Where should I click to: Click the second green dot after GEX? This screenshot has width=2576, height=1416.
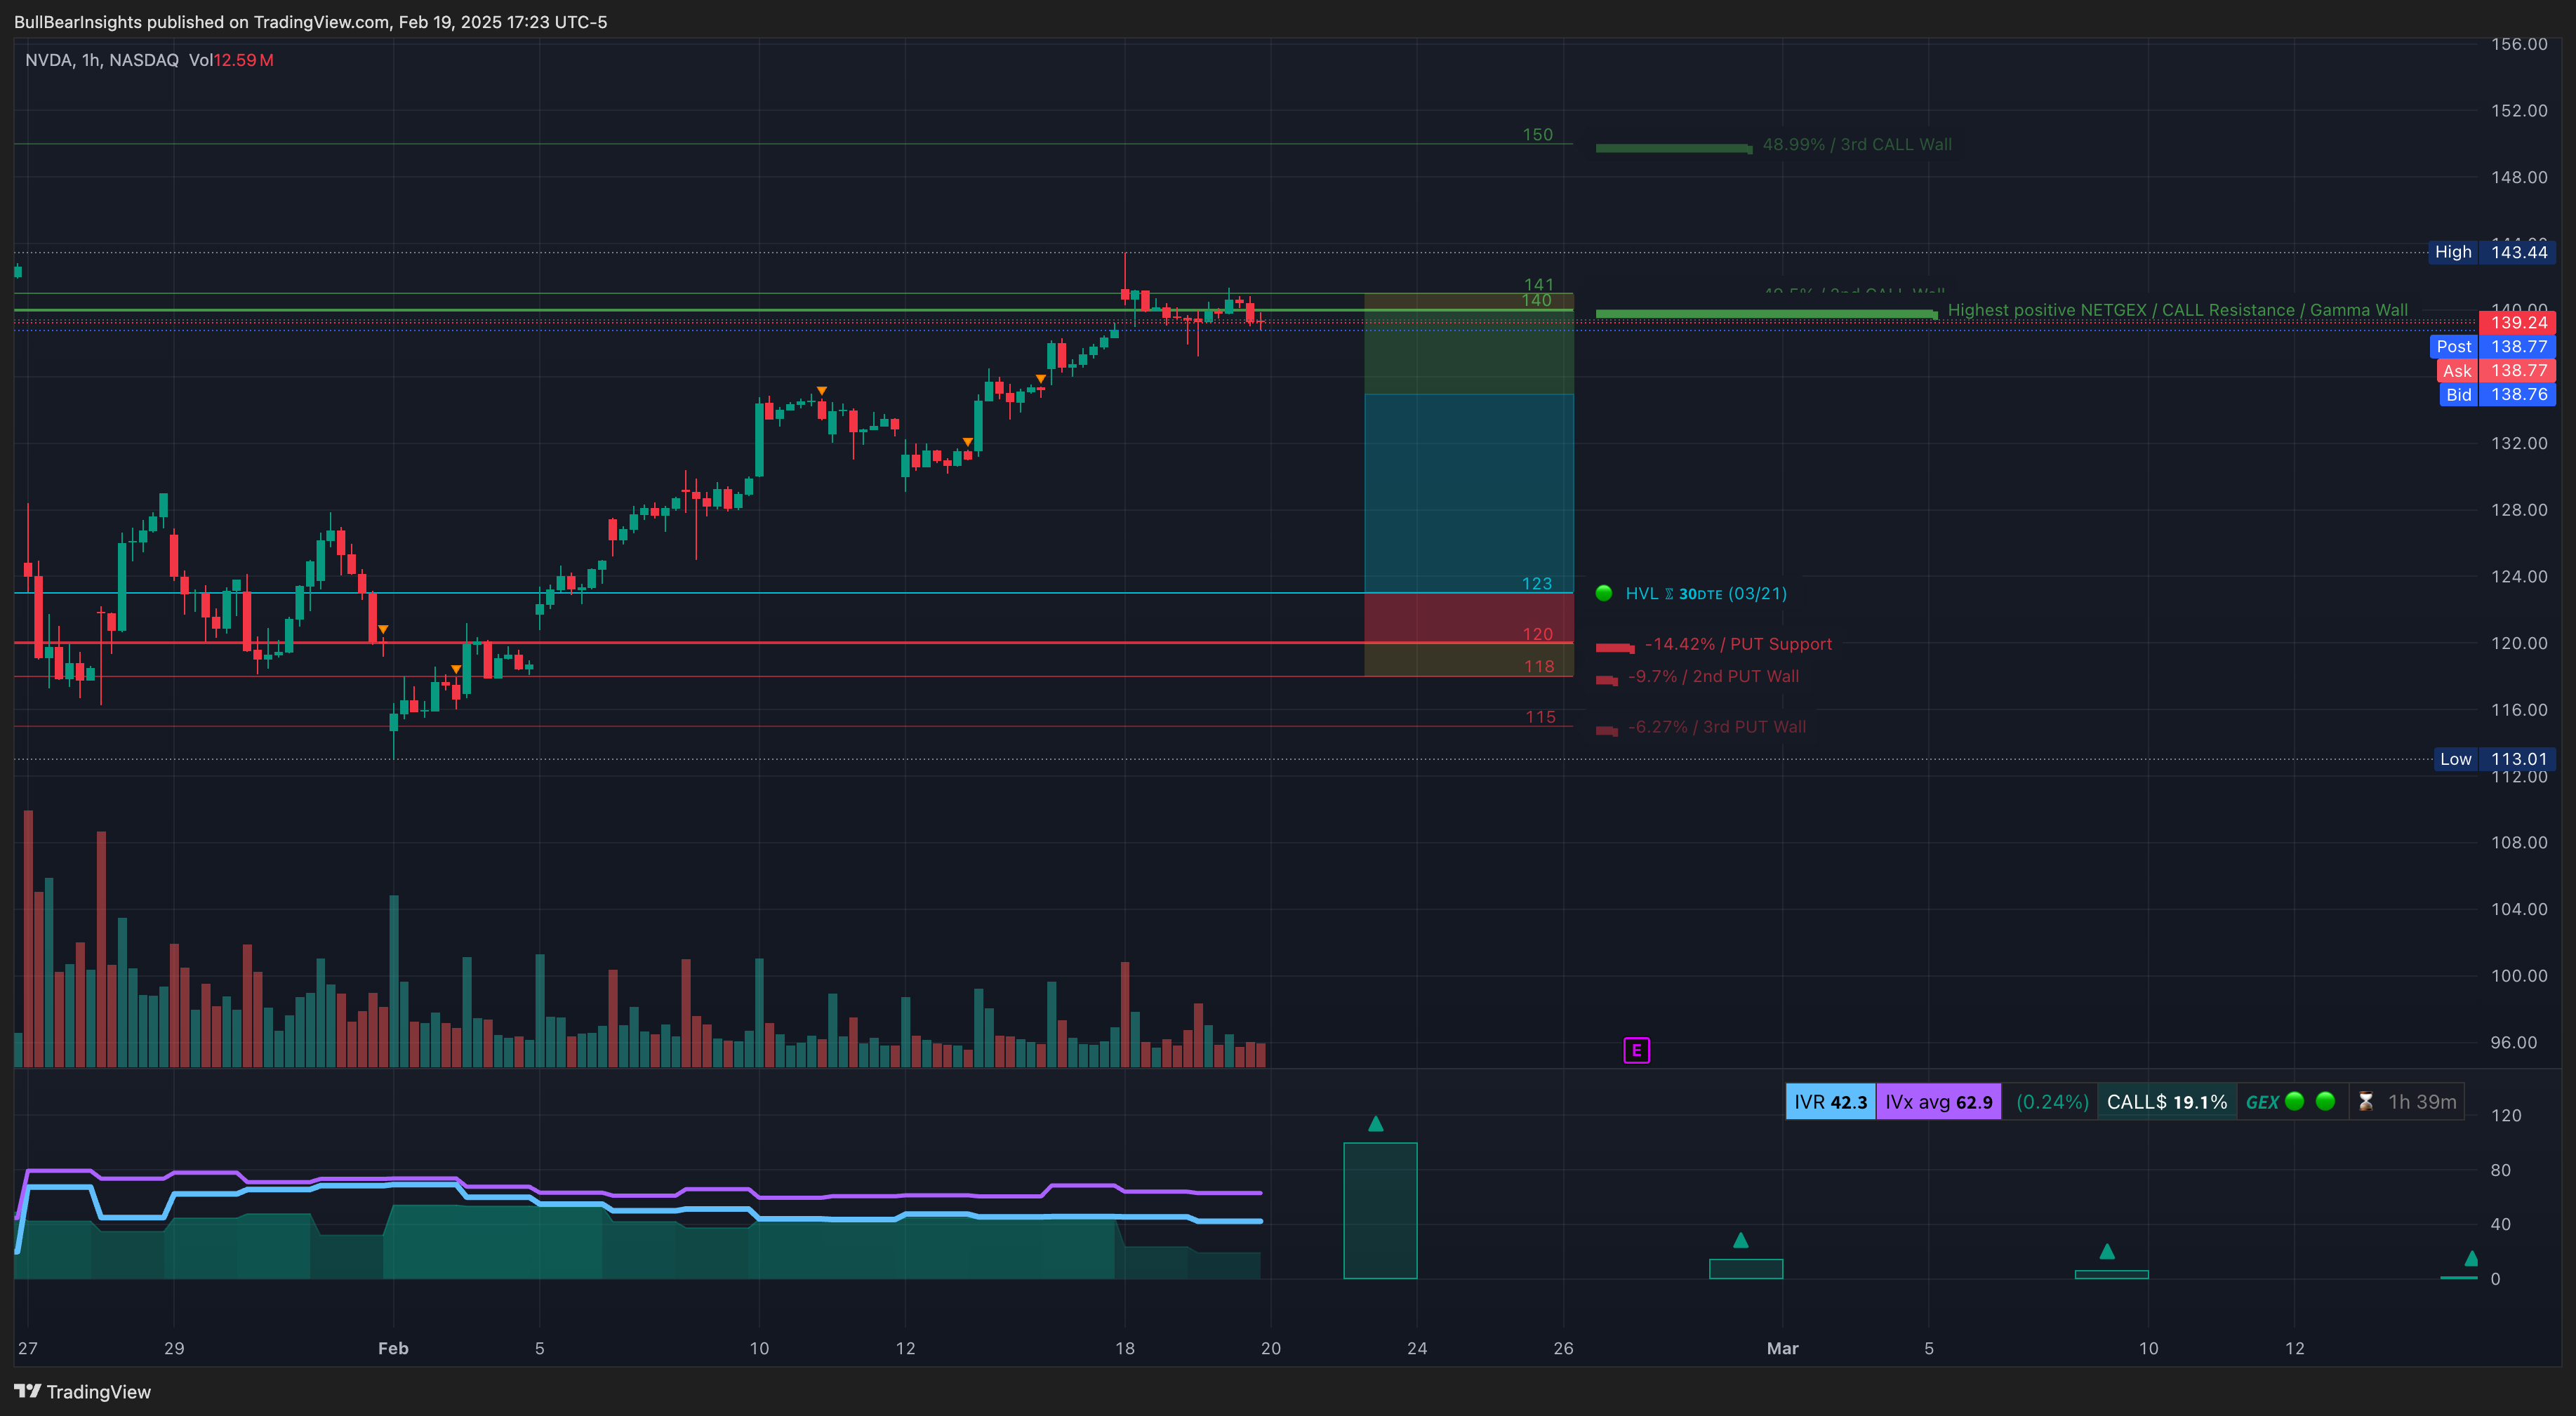click(x=2326, y=1101)
